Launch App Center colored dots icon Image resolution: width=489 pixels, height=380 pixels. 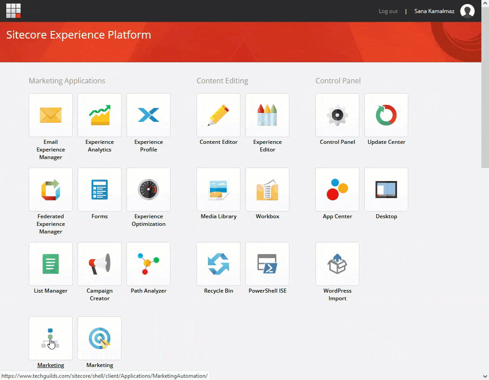[x=337, y=190]
